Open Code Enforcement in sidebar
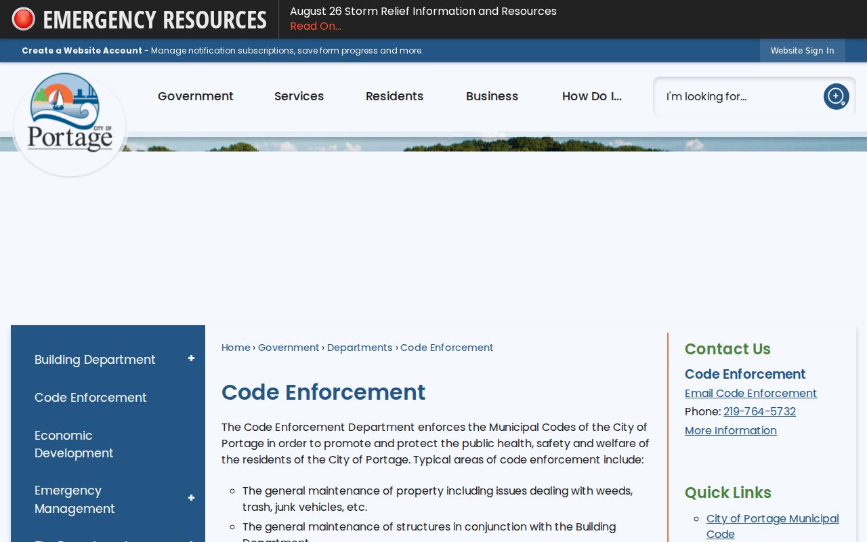 coord(90,398)
